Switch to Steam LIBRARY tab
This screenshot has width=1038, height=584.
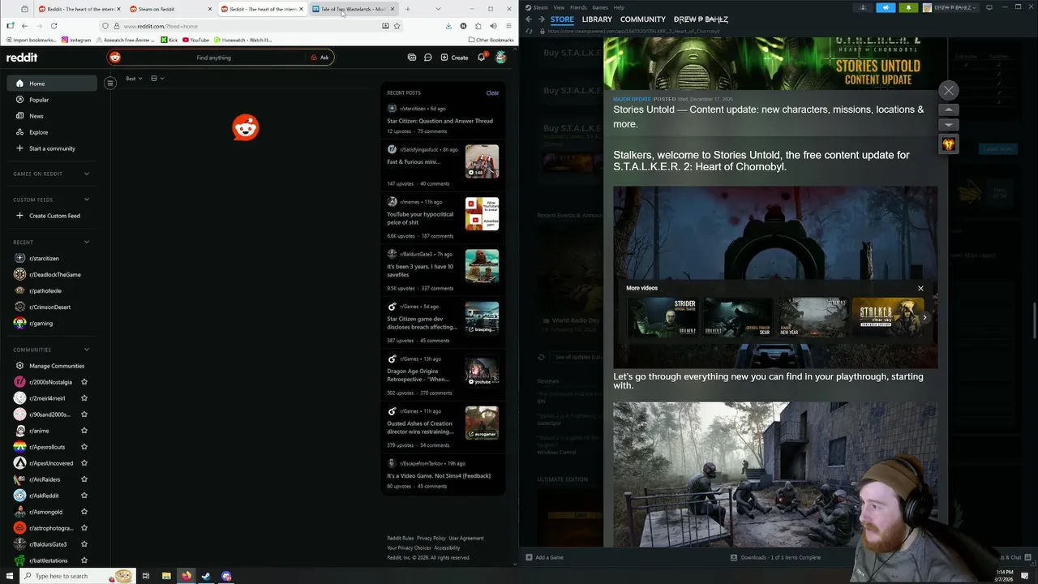[597, 19]
